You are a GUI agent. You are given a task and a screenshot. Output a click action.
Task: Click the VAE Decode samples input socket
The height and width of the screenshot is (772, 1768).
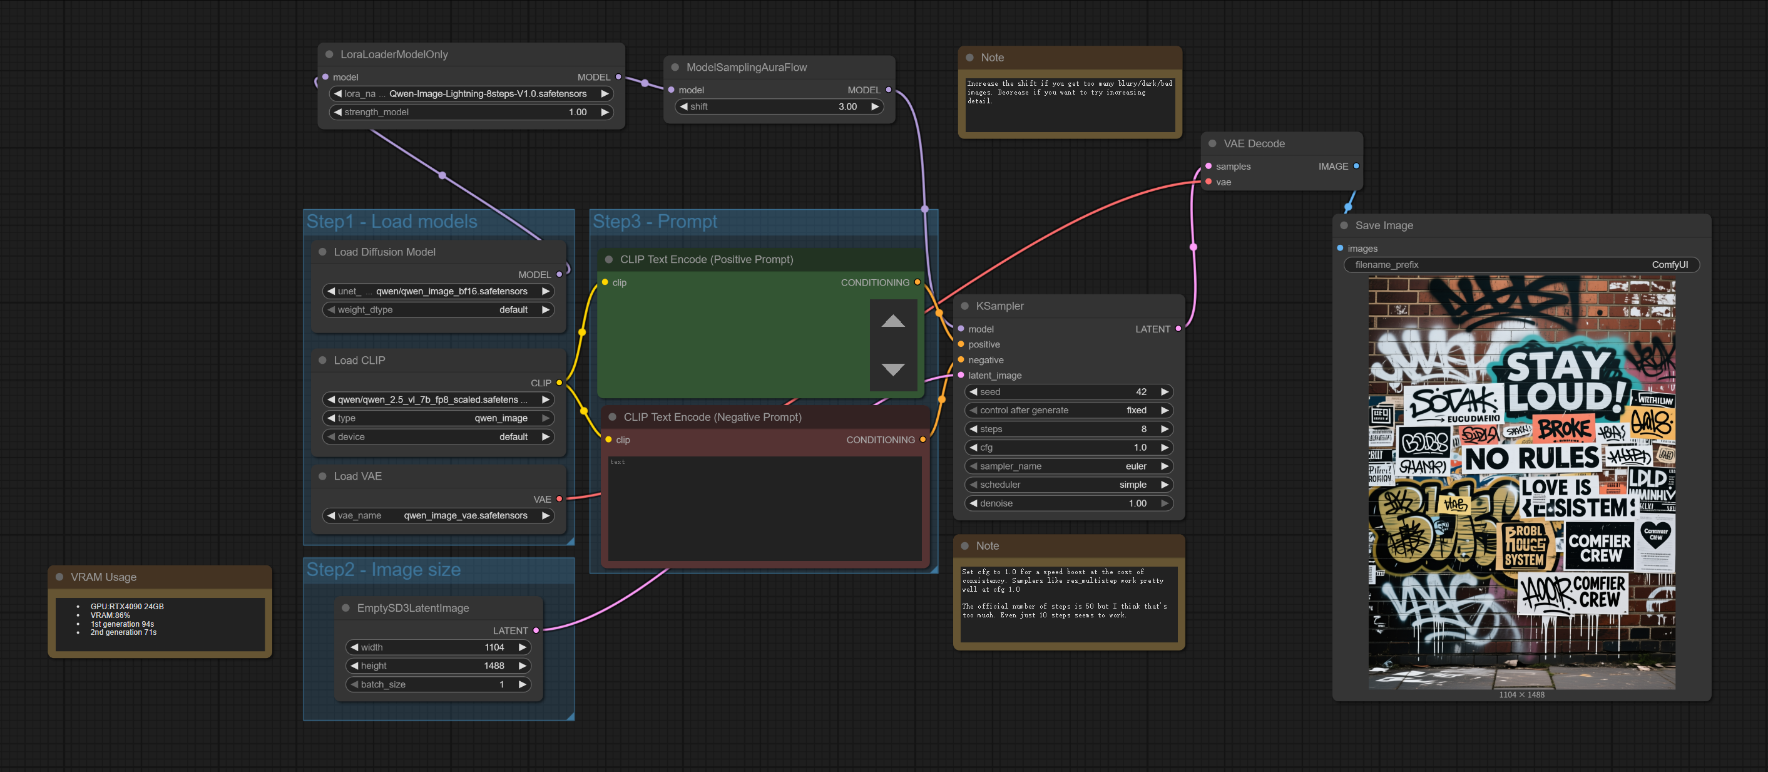click(1208, 166)
